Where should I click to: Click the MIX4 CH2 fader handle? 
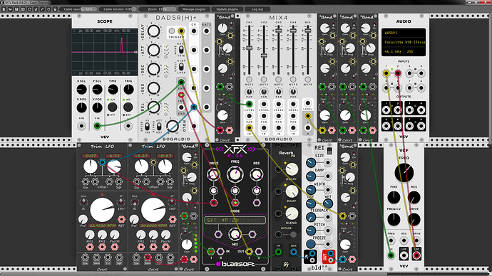(264, 55)
